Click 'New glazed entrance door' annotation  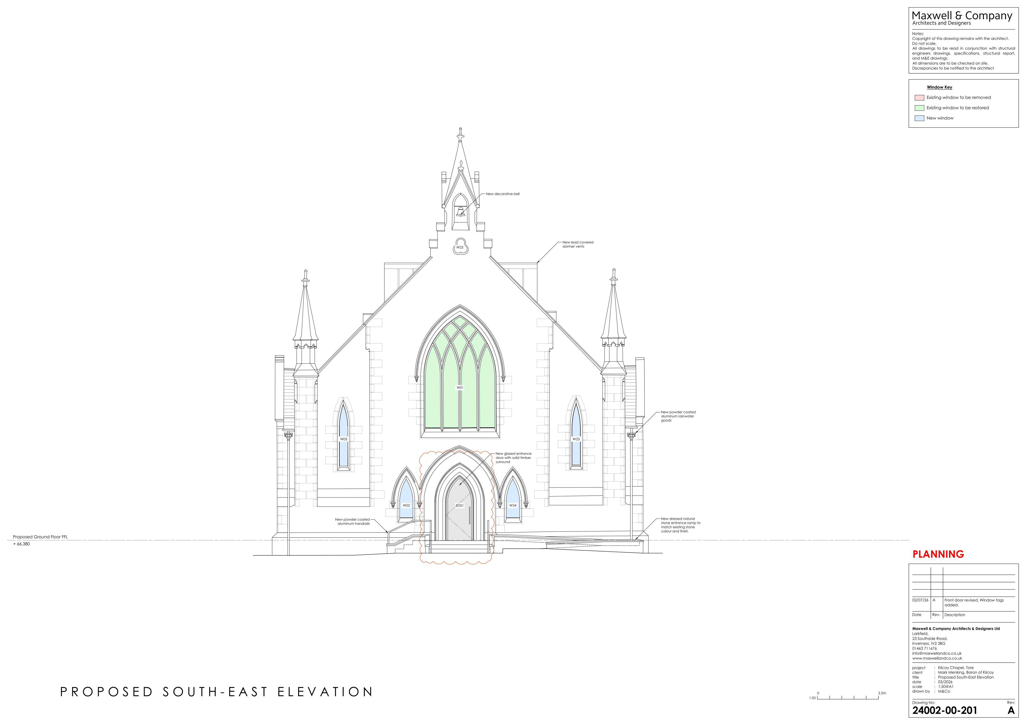click(x=514, y=457)
